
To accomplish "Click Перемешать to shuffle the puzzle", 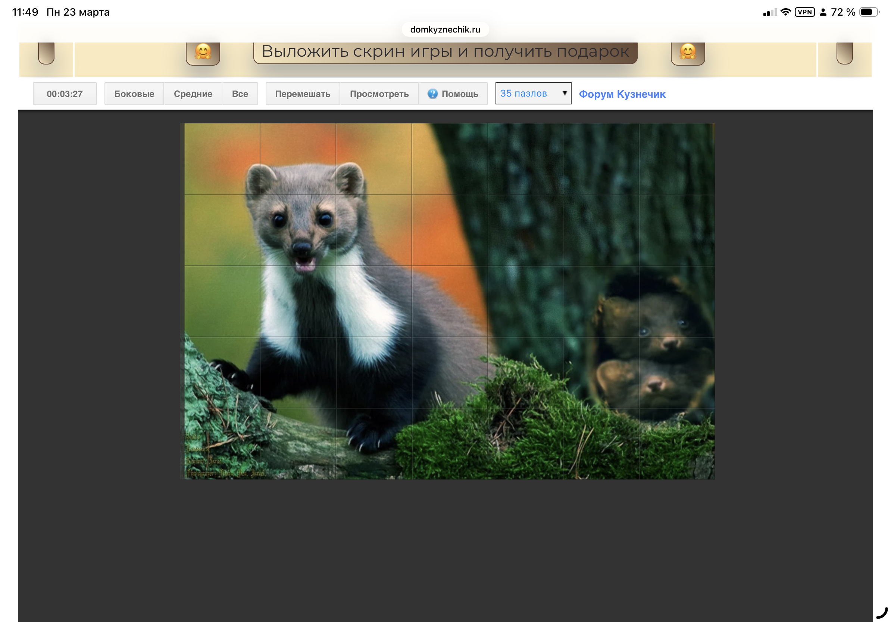I will tap(303, 94).
